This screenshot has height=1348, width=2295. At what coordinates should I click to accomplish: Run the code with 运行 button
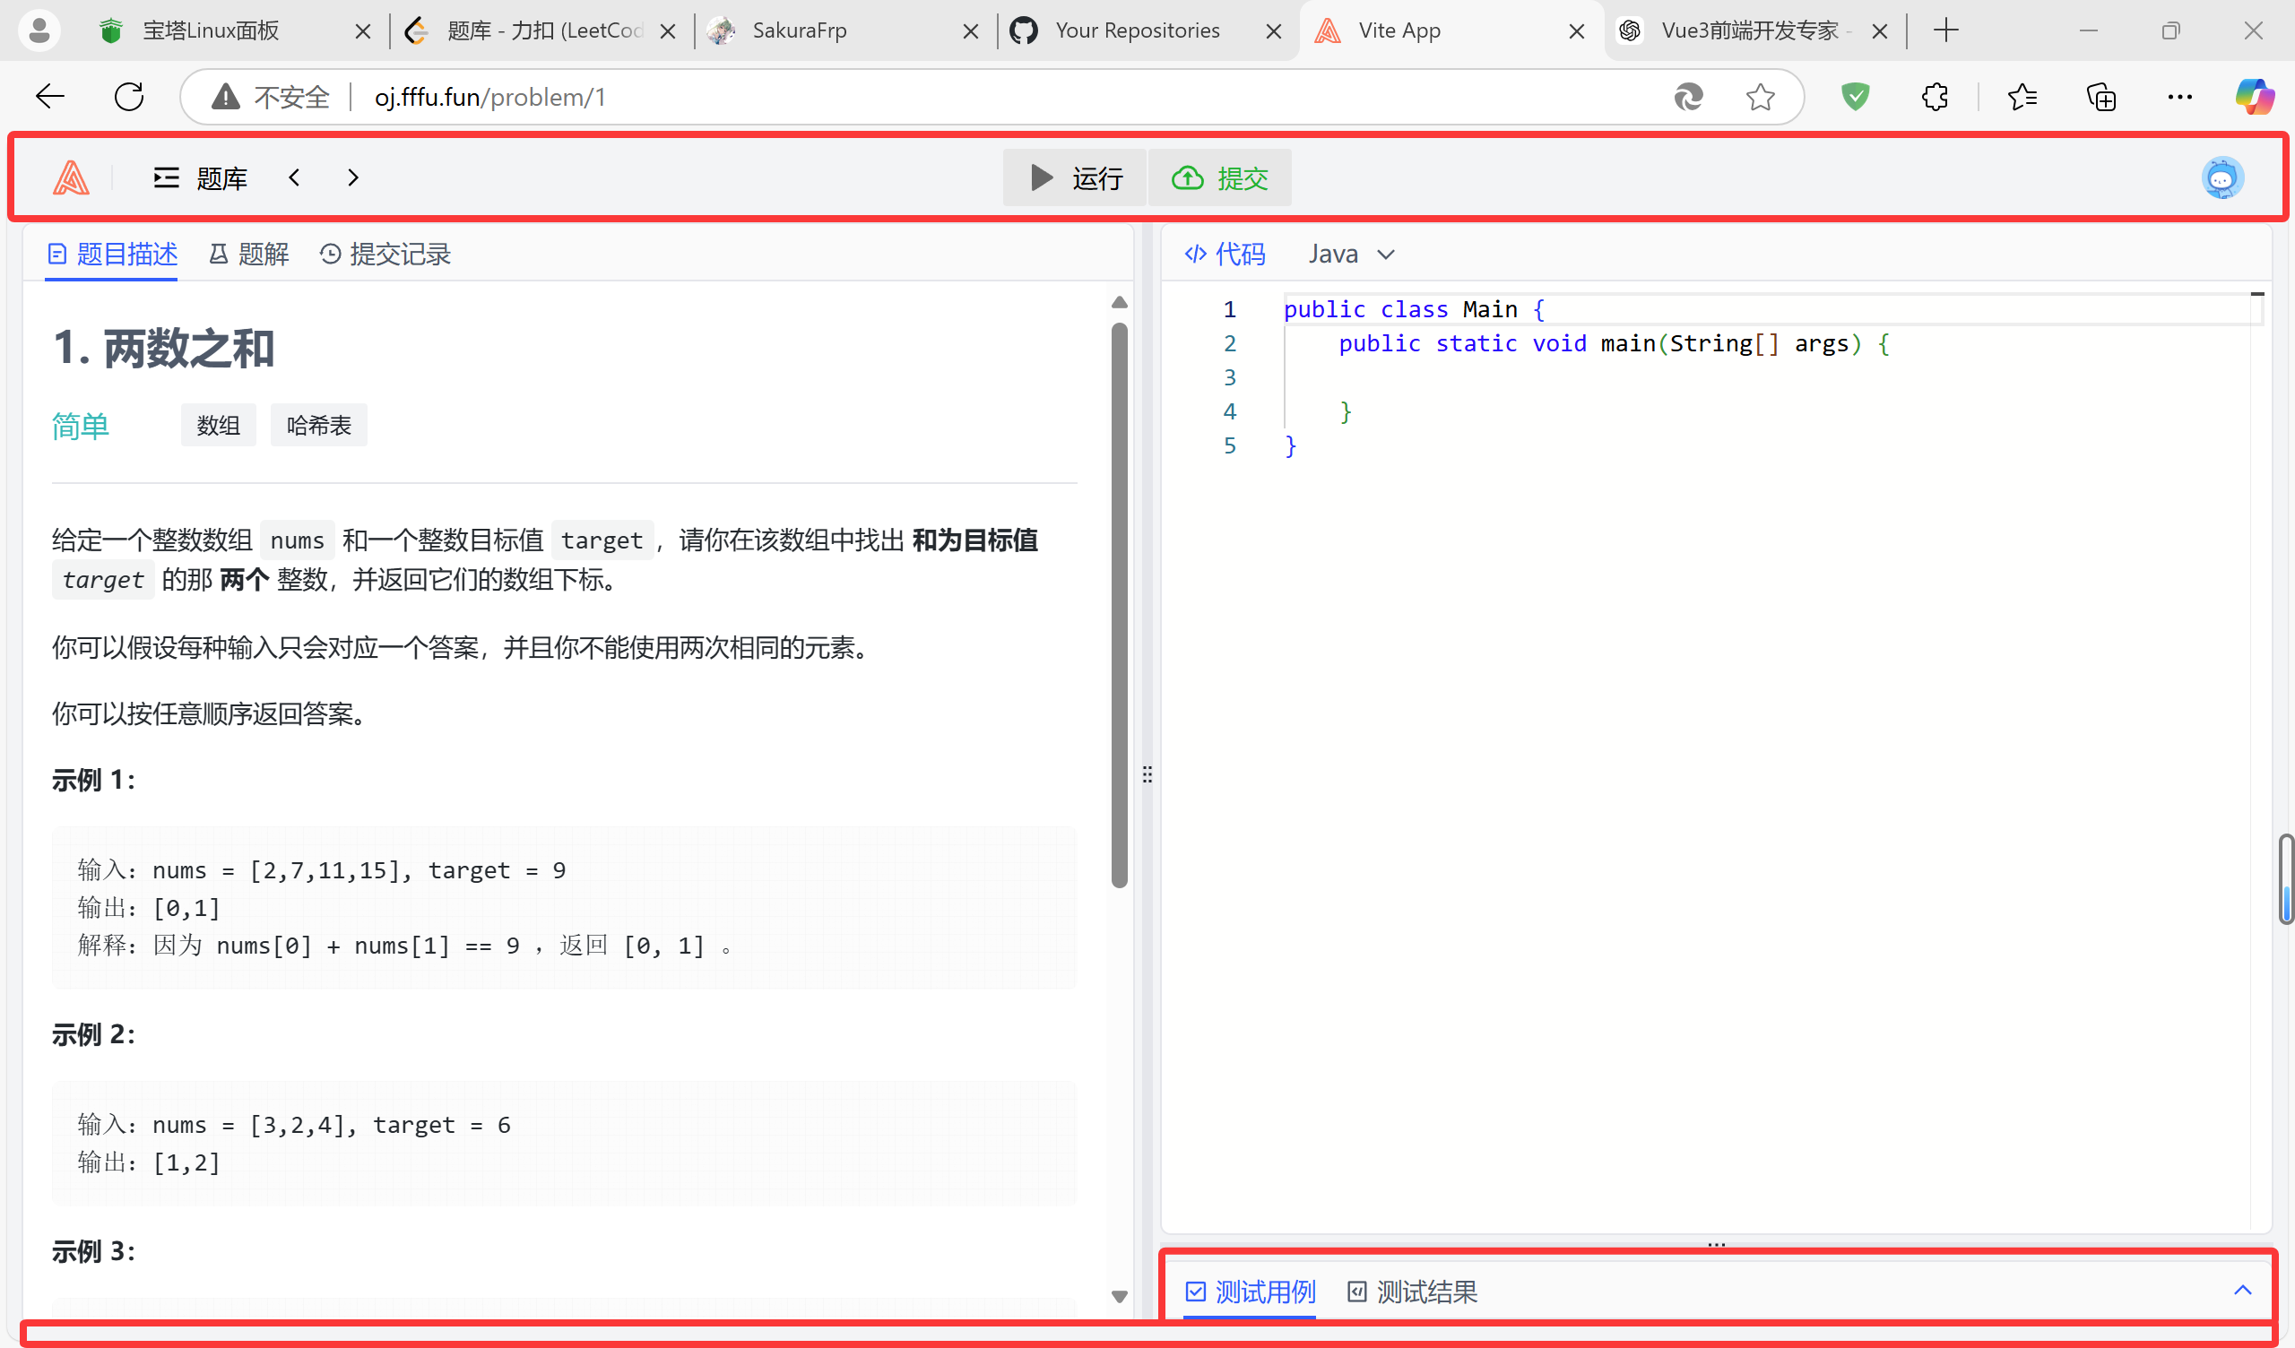1075,177
